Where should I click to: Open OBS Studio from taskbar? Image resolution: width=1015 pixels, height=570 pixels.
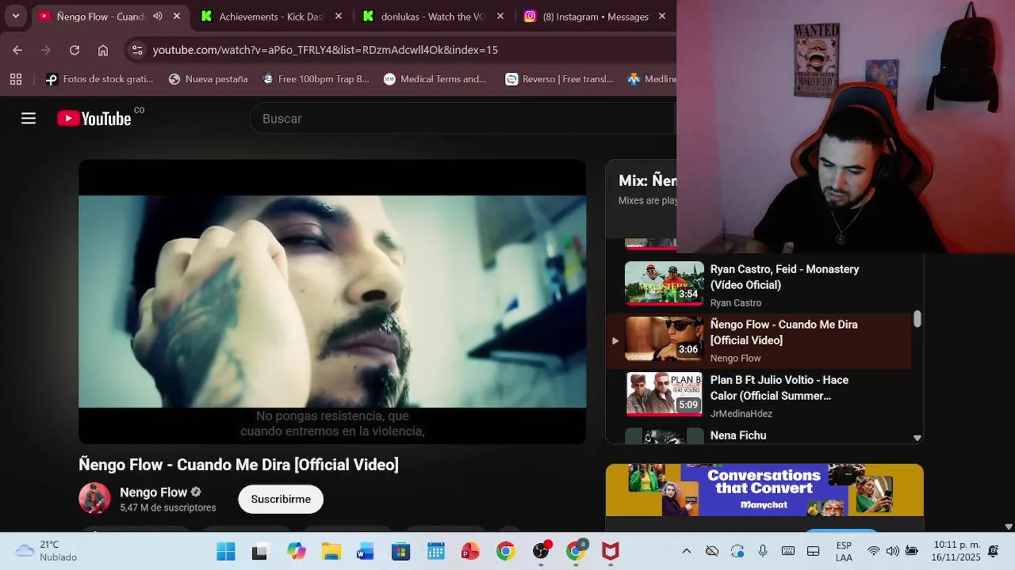click(541, 552)
